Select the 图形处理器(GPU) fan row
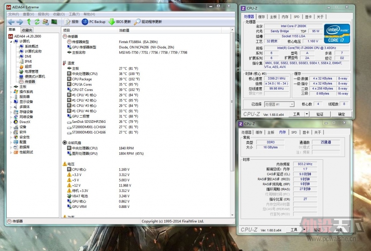 point(146,153)
